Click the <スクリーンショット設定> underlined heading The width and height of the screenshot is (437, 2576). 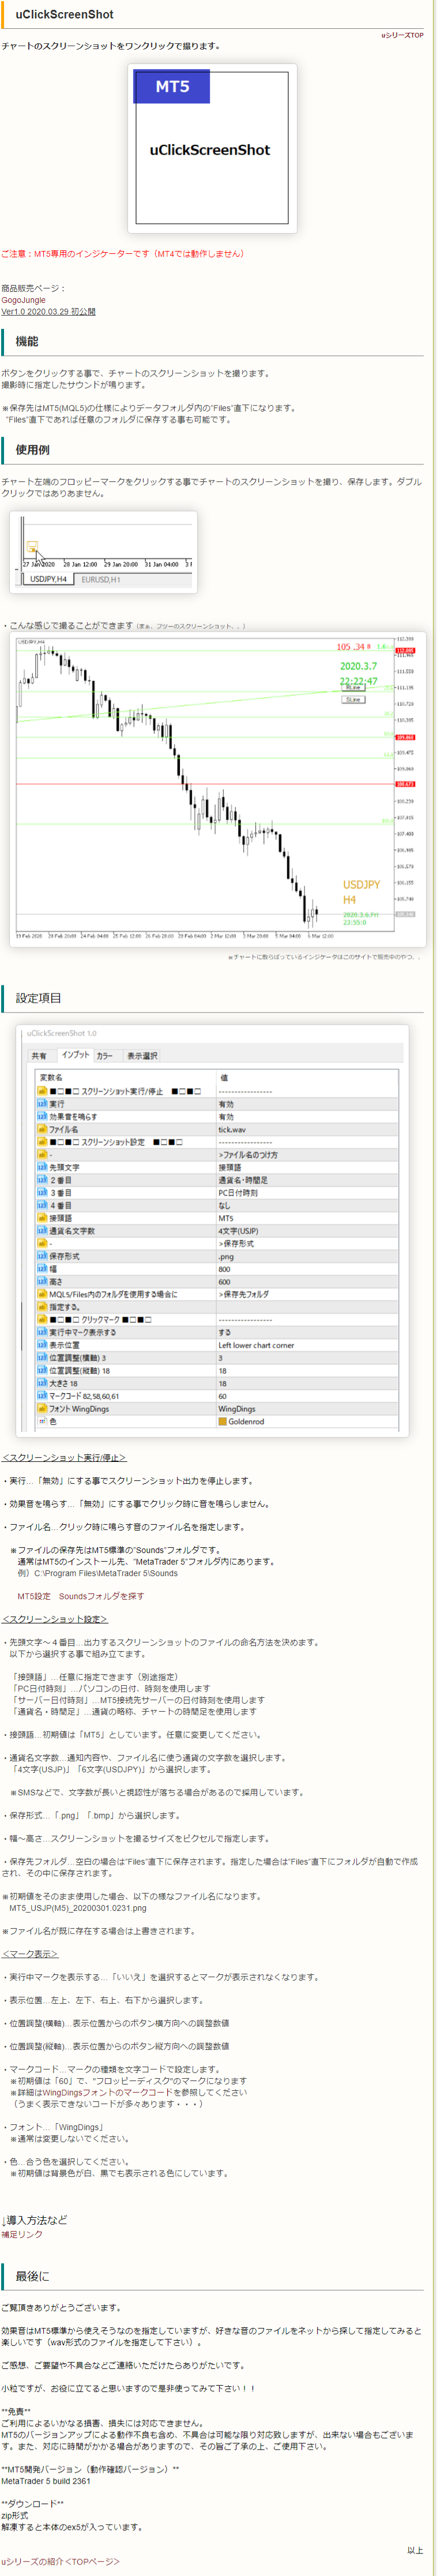[55, 1619]
